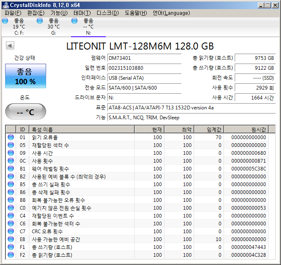Open the 테마(T) menu
The image size is (281, 265).
(82, 13)
